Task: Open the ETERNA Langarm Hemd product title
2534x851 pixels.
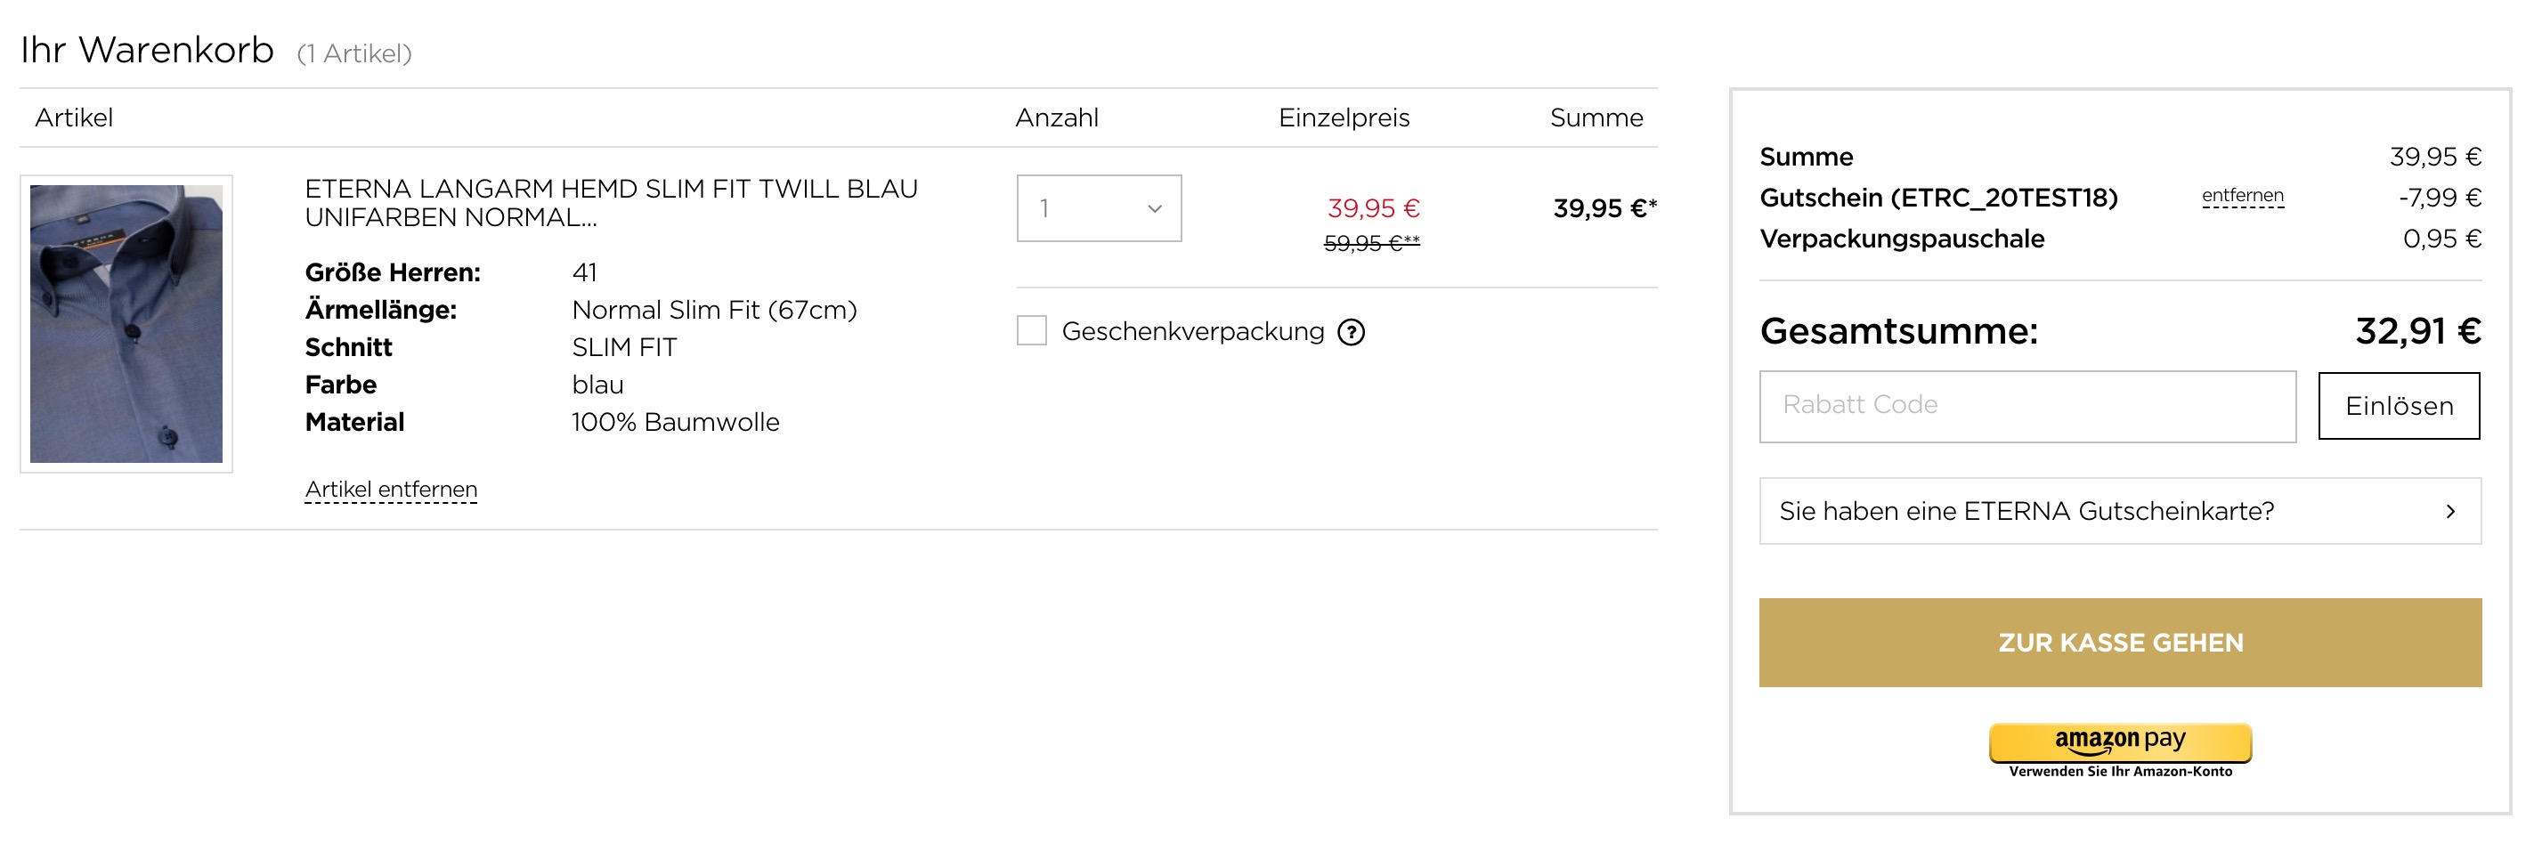Action: click(610, 203)
